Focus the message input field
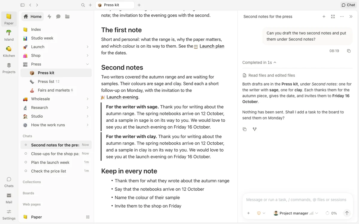 point(296,200)
